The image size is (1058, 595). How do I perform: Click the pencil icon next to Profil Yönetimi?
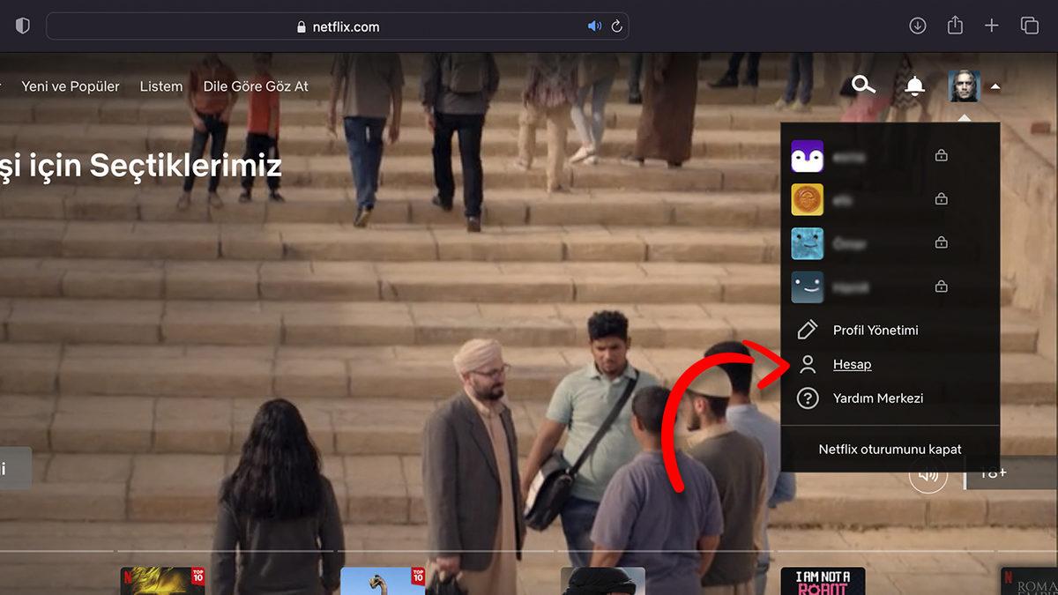tap(807, 330)
